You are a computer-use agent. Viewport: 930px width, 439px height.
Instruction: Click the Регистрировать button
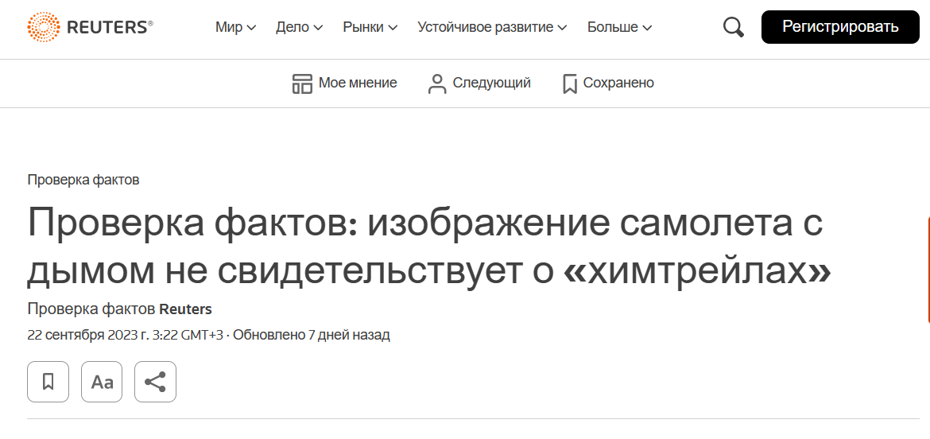840,27
